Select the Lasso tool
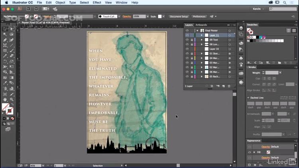299x168 pixels. coord(12,34)
